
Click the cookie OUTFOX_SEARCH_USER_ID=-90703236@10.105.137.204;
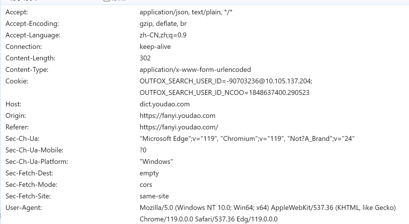pyautogui.click(x=226, y=81)
